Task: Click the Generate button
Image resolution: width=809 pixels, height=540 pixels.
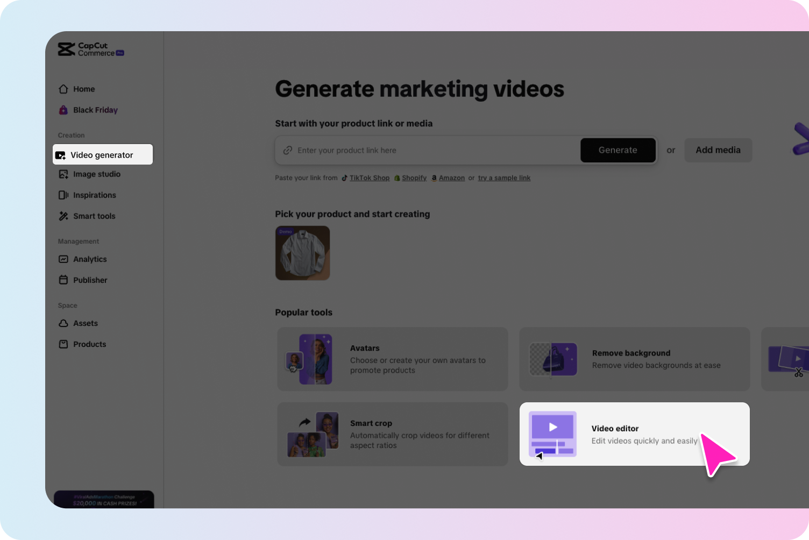Action: tap(618, 150)
